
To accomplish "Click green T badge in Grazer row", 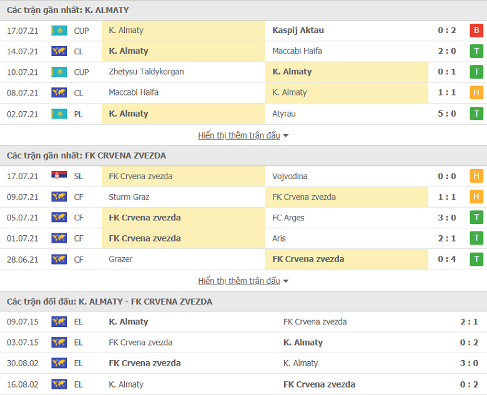I will tap(476, 259).
